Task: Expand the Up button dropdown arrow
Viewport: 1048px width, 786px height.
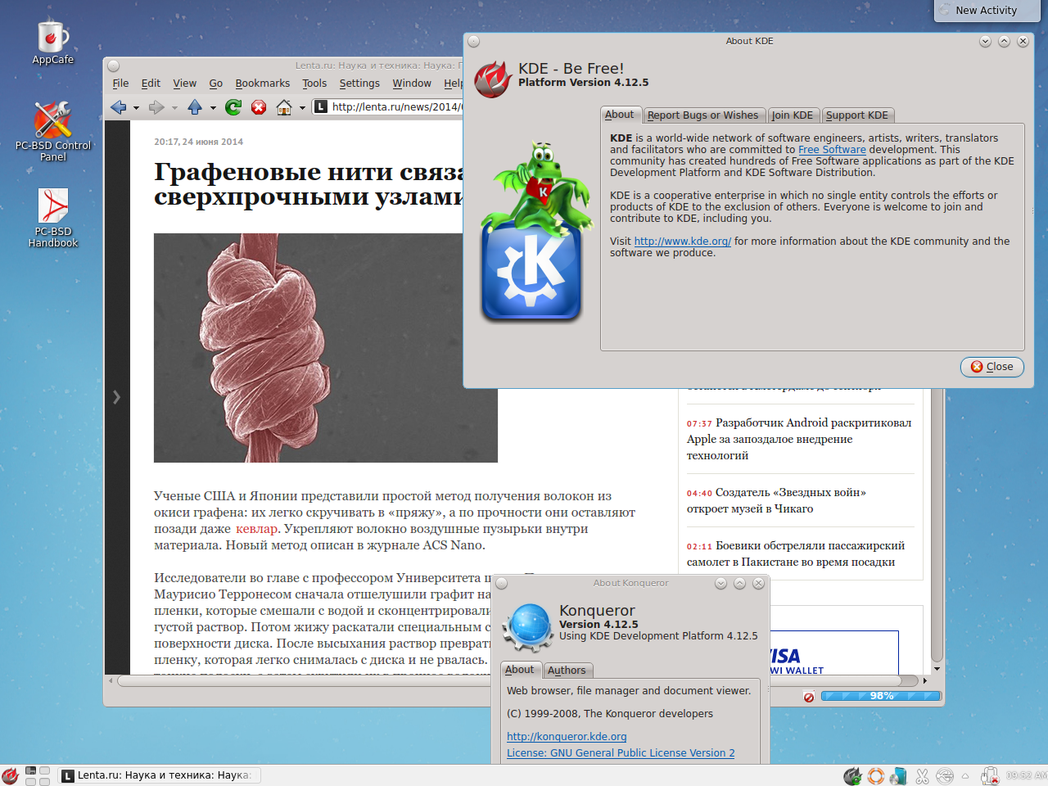Action: 213,108
